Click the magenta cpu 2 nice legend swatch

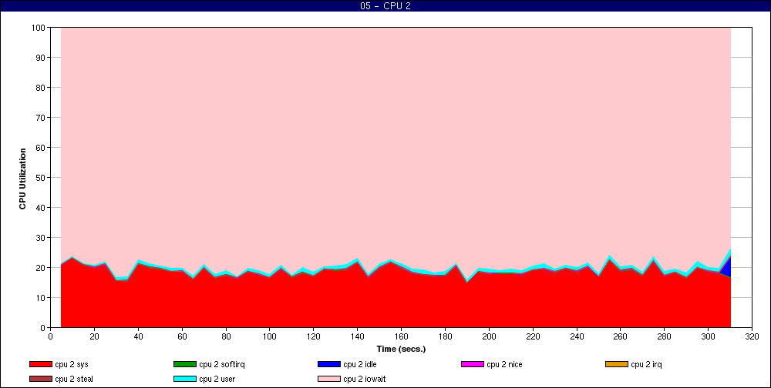tap(473, 364)
